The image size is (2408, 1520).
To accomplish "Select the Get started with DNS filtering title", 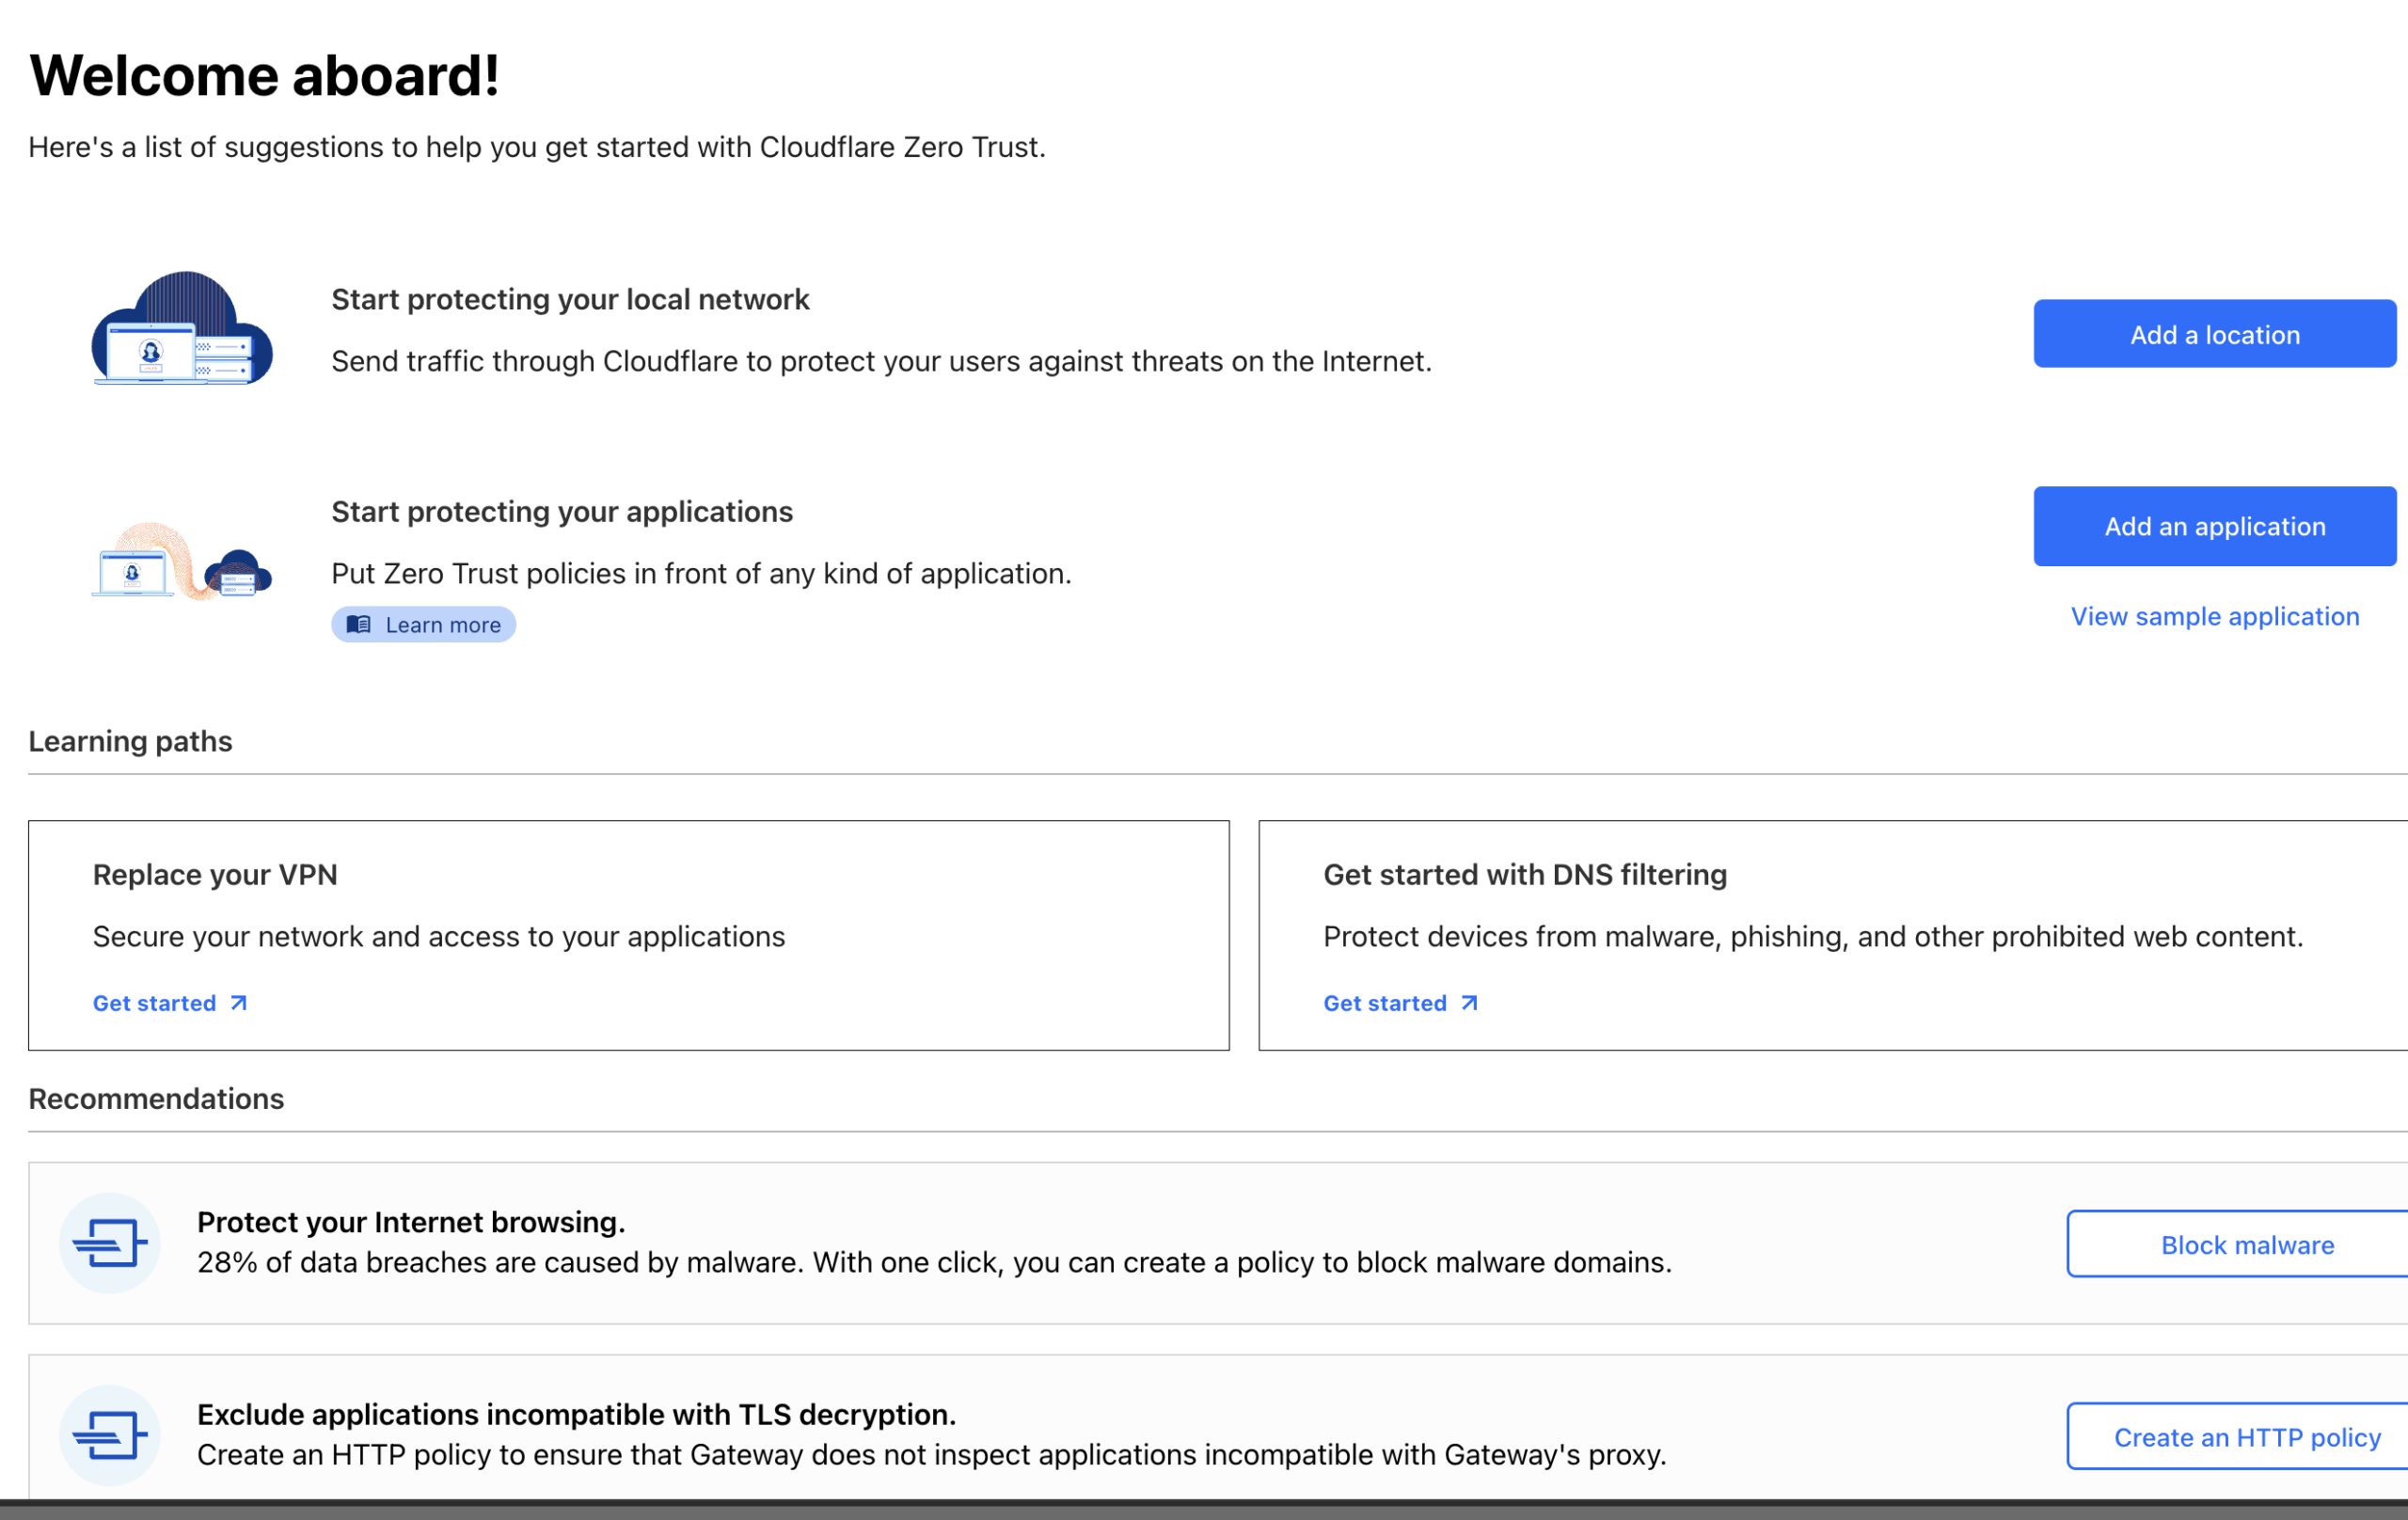I will (x=1525, y=874).
